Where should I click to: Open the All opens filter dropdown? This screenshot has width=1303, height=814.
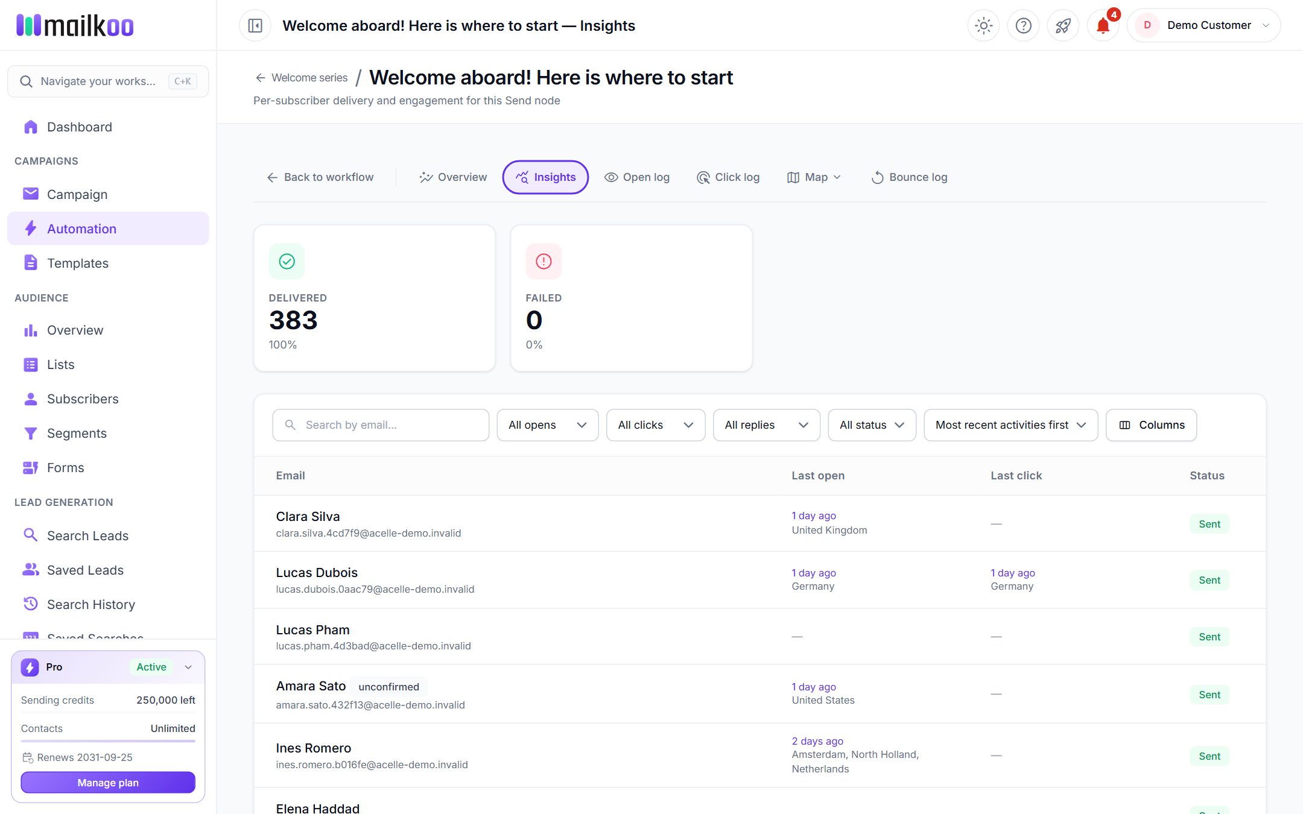[548, 425]
